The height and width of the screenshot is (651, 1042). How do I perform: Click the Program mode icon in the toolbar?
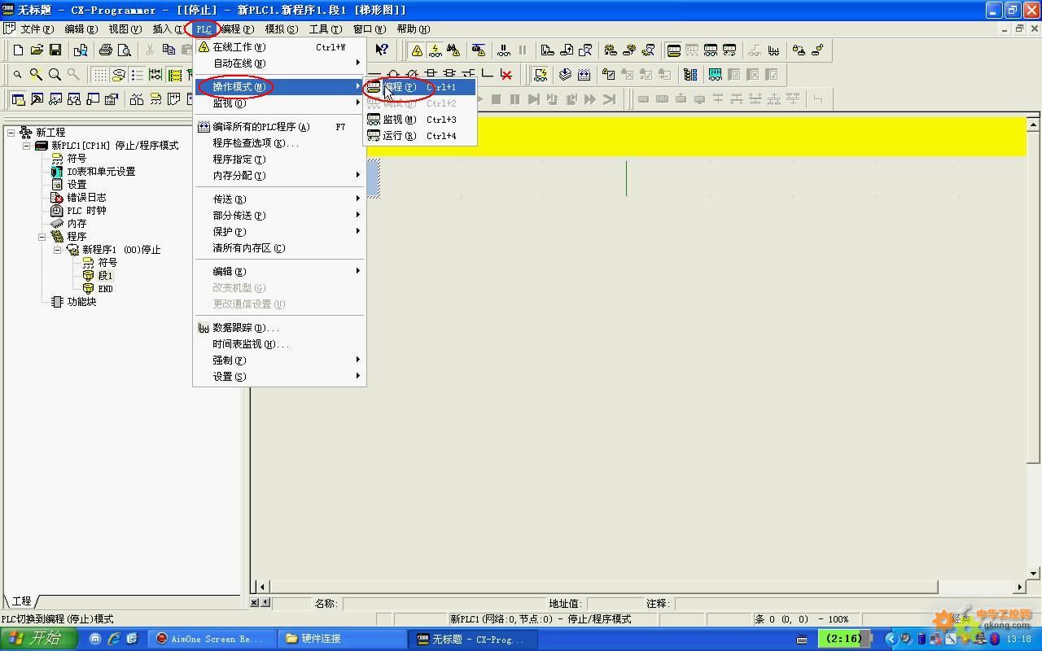(x=674, y=50)
